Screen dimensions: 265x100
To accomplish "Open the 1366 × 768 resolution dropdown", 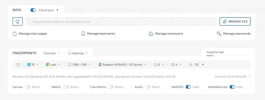I will (x=79, y=65).
